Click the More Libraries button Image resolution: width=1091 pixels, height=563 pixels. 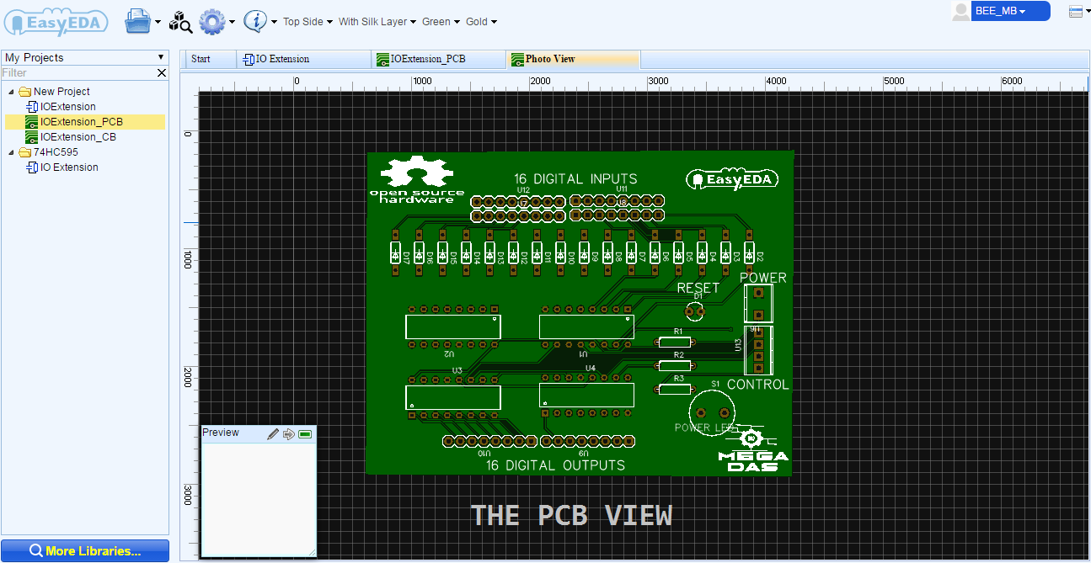(x=84, y=550)
